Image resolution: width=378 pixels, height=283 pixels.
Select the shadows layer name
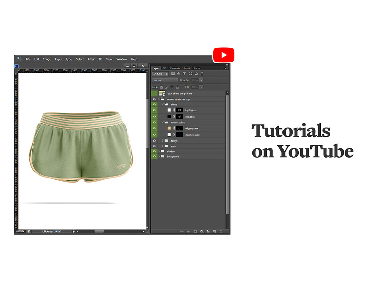(191, 116)
